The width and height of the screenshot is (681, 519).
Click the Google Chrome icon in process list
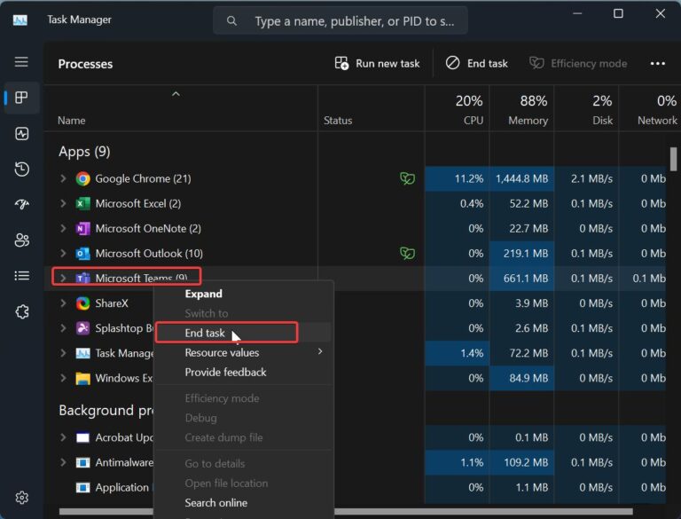coord(82,178)
